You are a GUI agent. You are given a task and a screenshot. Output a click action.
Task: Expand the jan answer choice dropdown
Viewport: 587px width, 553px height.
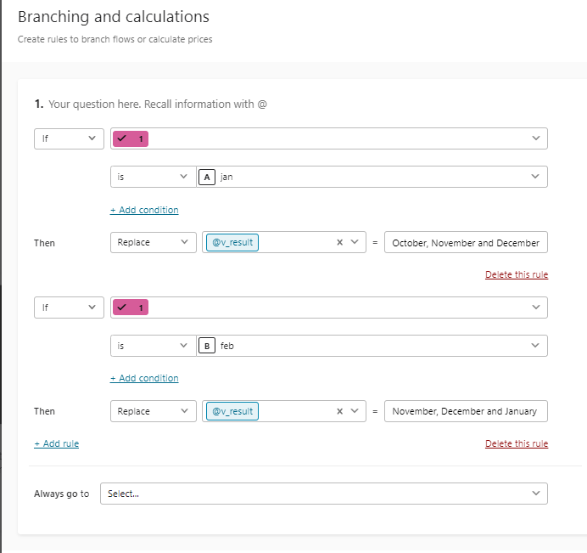point(372,177)
